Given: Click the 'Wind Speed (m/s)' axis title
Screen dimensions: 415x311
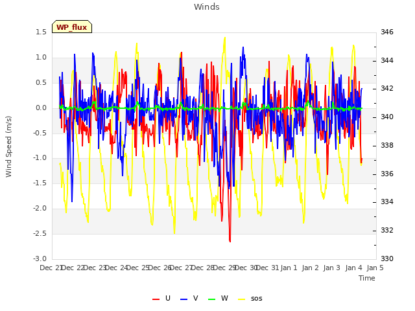Looking at the screenshot, I should coord(8,146).
